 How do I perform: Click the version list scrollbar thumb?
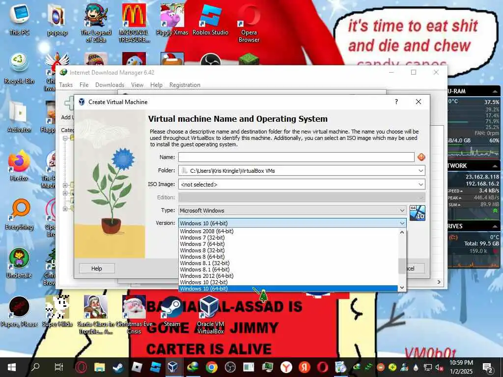pos(402,266)
